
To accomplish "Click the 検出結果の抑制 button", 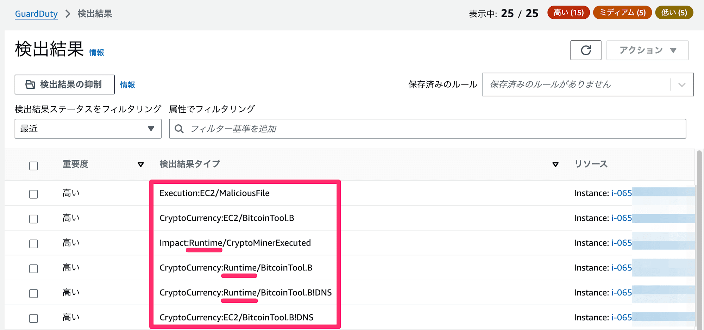I will [65, 85].
